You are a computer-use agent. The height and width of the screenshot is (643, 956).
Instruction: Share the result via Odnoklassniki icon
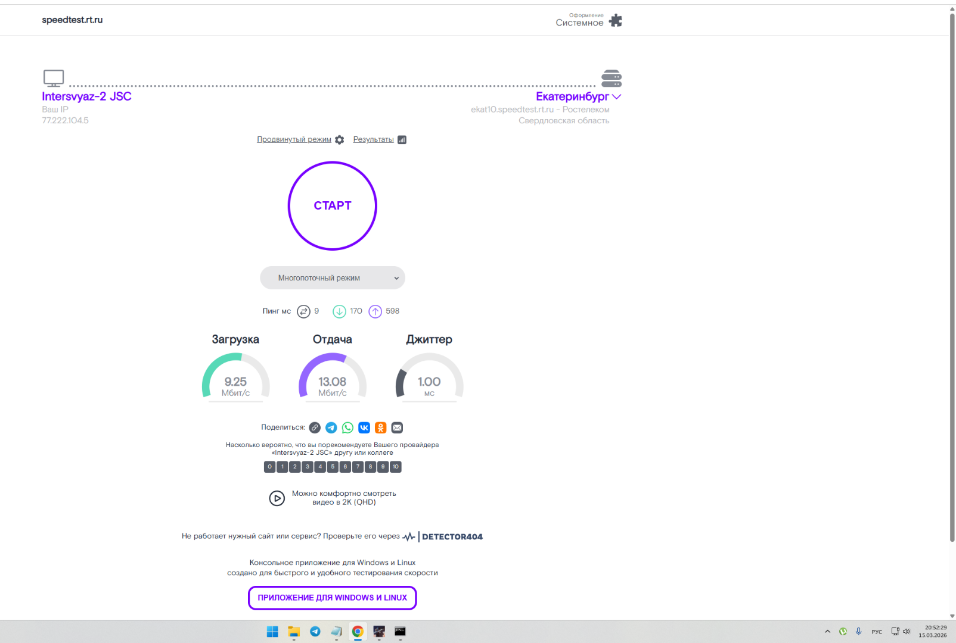click(x=381, y=427)
